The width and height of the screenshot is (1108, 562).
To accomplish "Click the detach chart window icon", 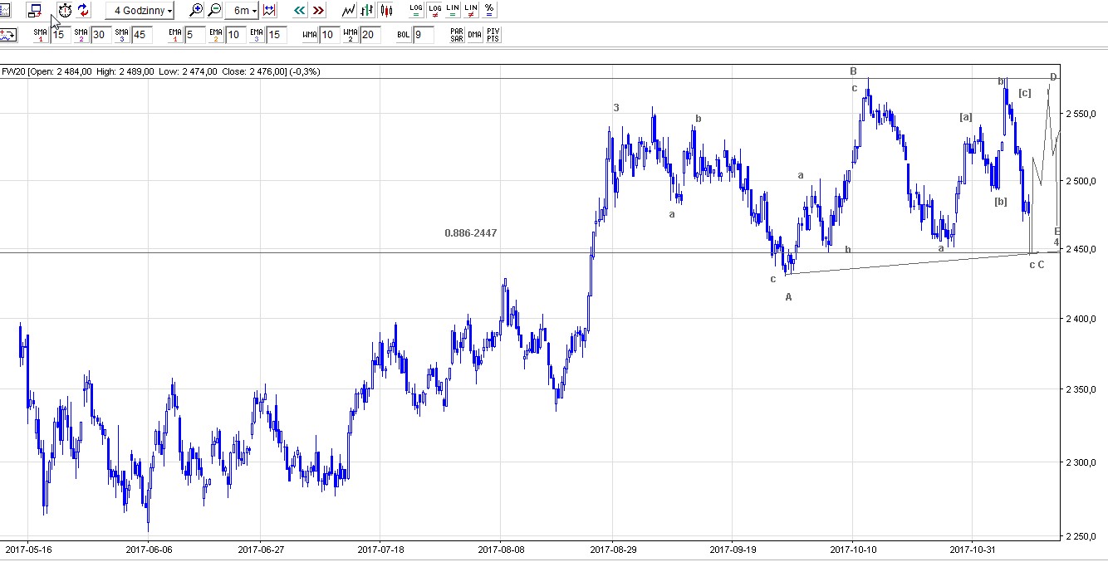I will click(35, 11).
